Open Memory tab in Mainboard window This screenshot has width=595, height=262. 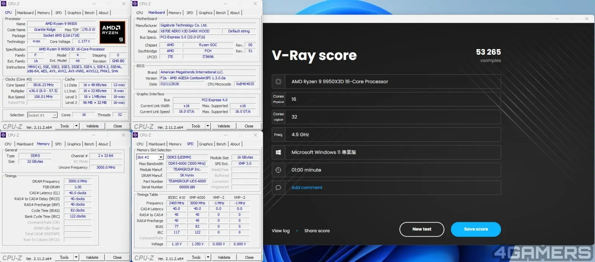point(175,13)
